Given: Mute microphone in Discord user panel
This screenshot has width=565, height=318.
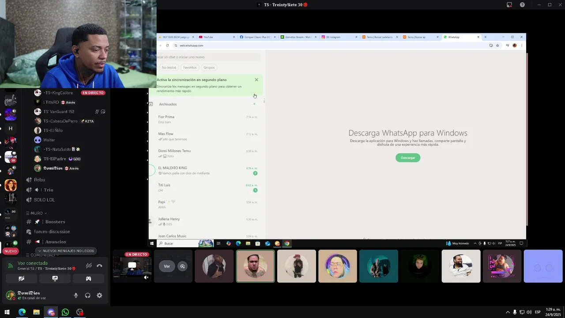Looking at the screenshot, I should click(76, 295).
